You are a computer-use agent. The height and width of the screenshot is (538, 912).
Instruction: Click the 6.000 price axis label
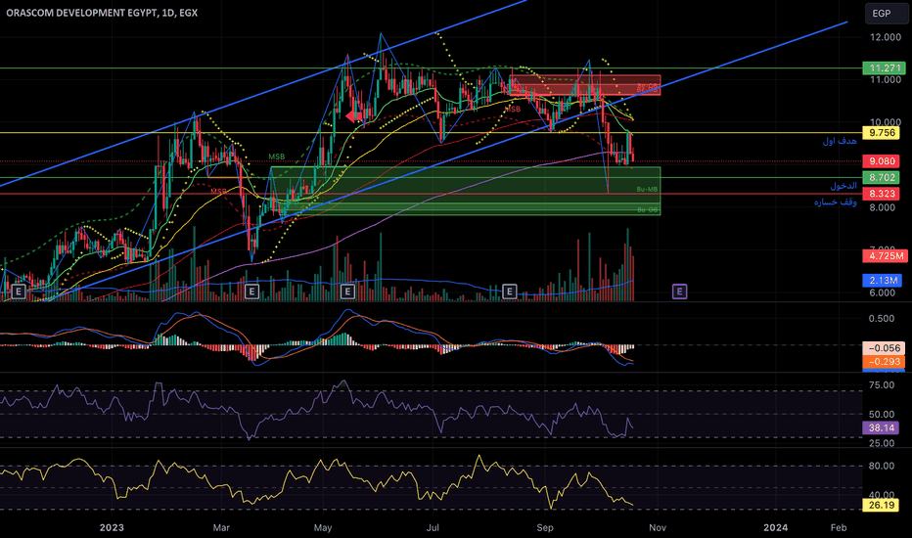(x=883, y=293)
